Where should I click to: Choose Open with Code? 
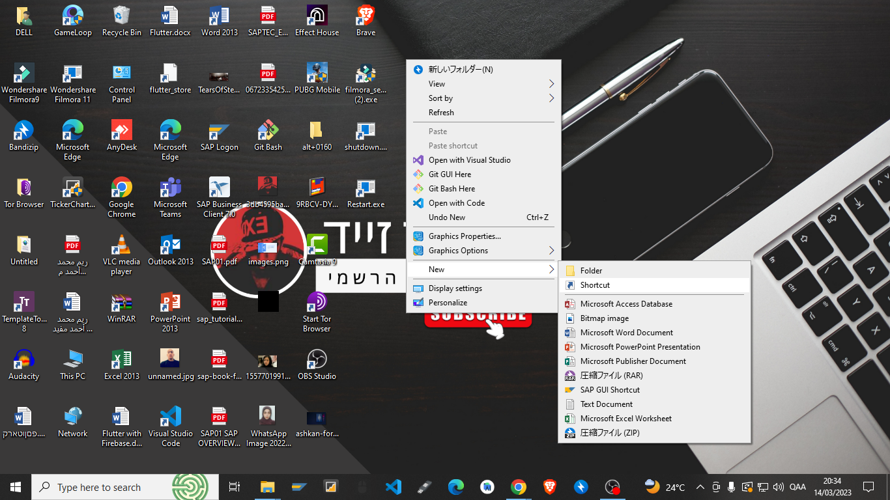(x=483, y=203)
